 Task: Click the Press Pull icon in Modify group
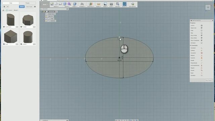coord(75,4)
